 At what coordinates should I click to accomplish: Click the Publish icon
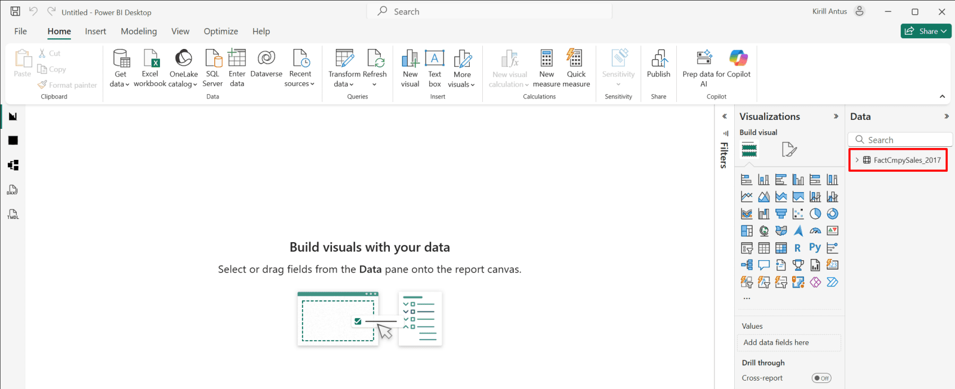click(658, 59)
